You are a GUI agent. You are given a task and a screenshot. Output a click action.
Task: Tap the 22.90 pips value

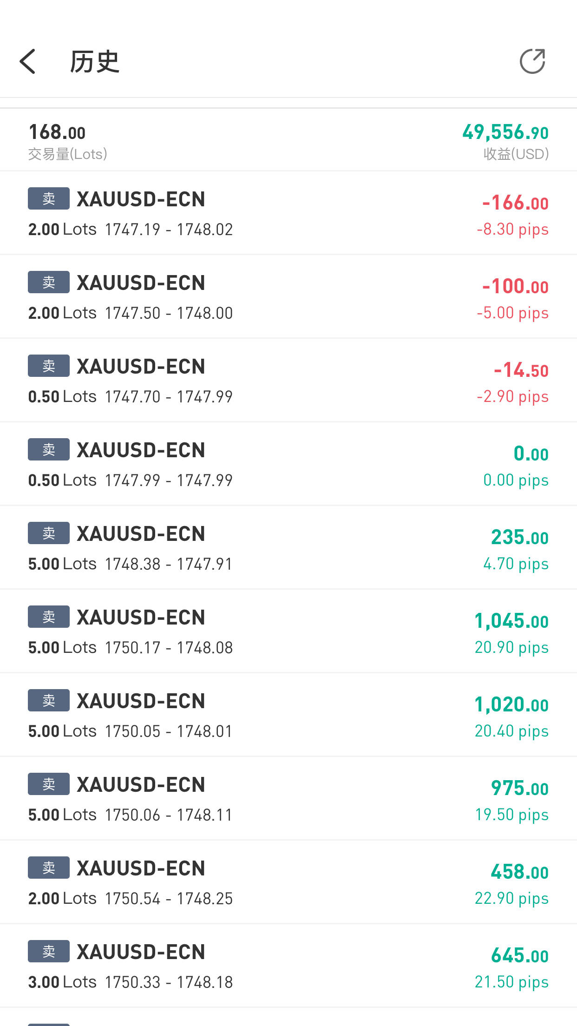pos(511,899)
